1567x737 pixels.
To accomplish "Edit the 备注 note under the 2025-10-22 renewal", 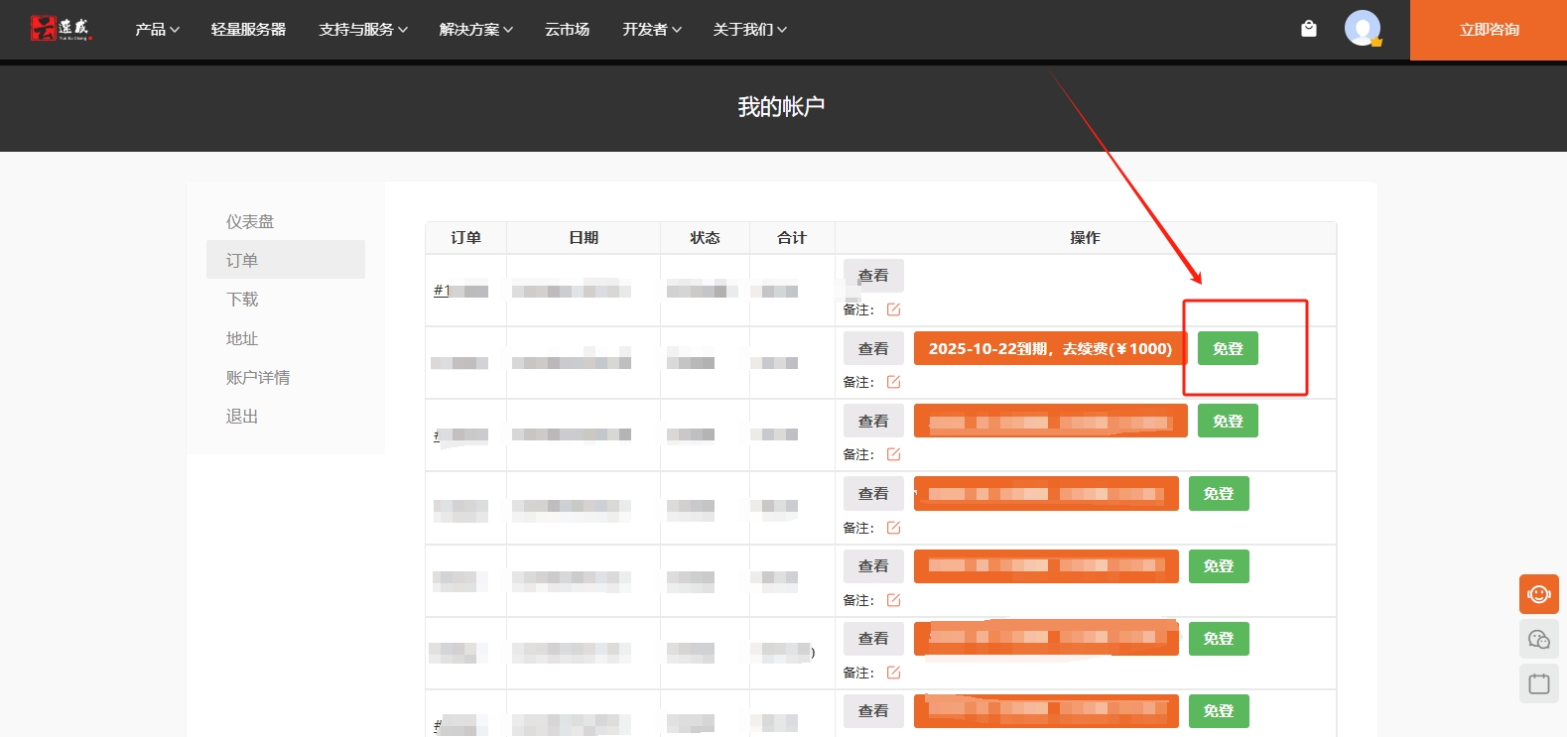I will coord(893,382).
